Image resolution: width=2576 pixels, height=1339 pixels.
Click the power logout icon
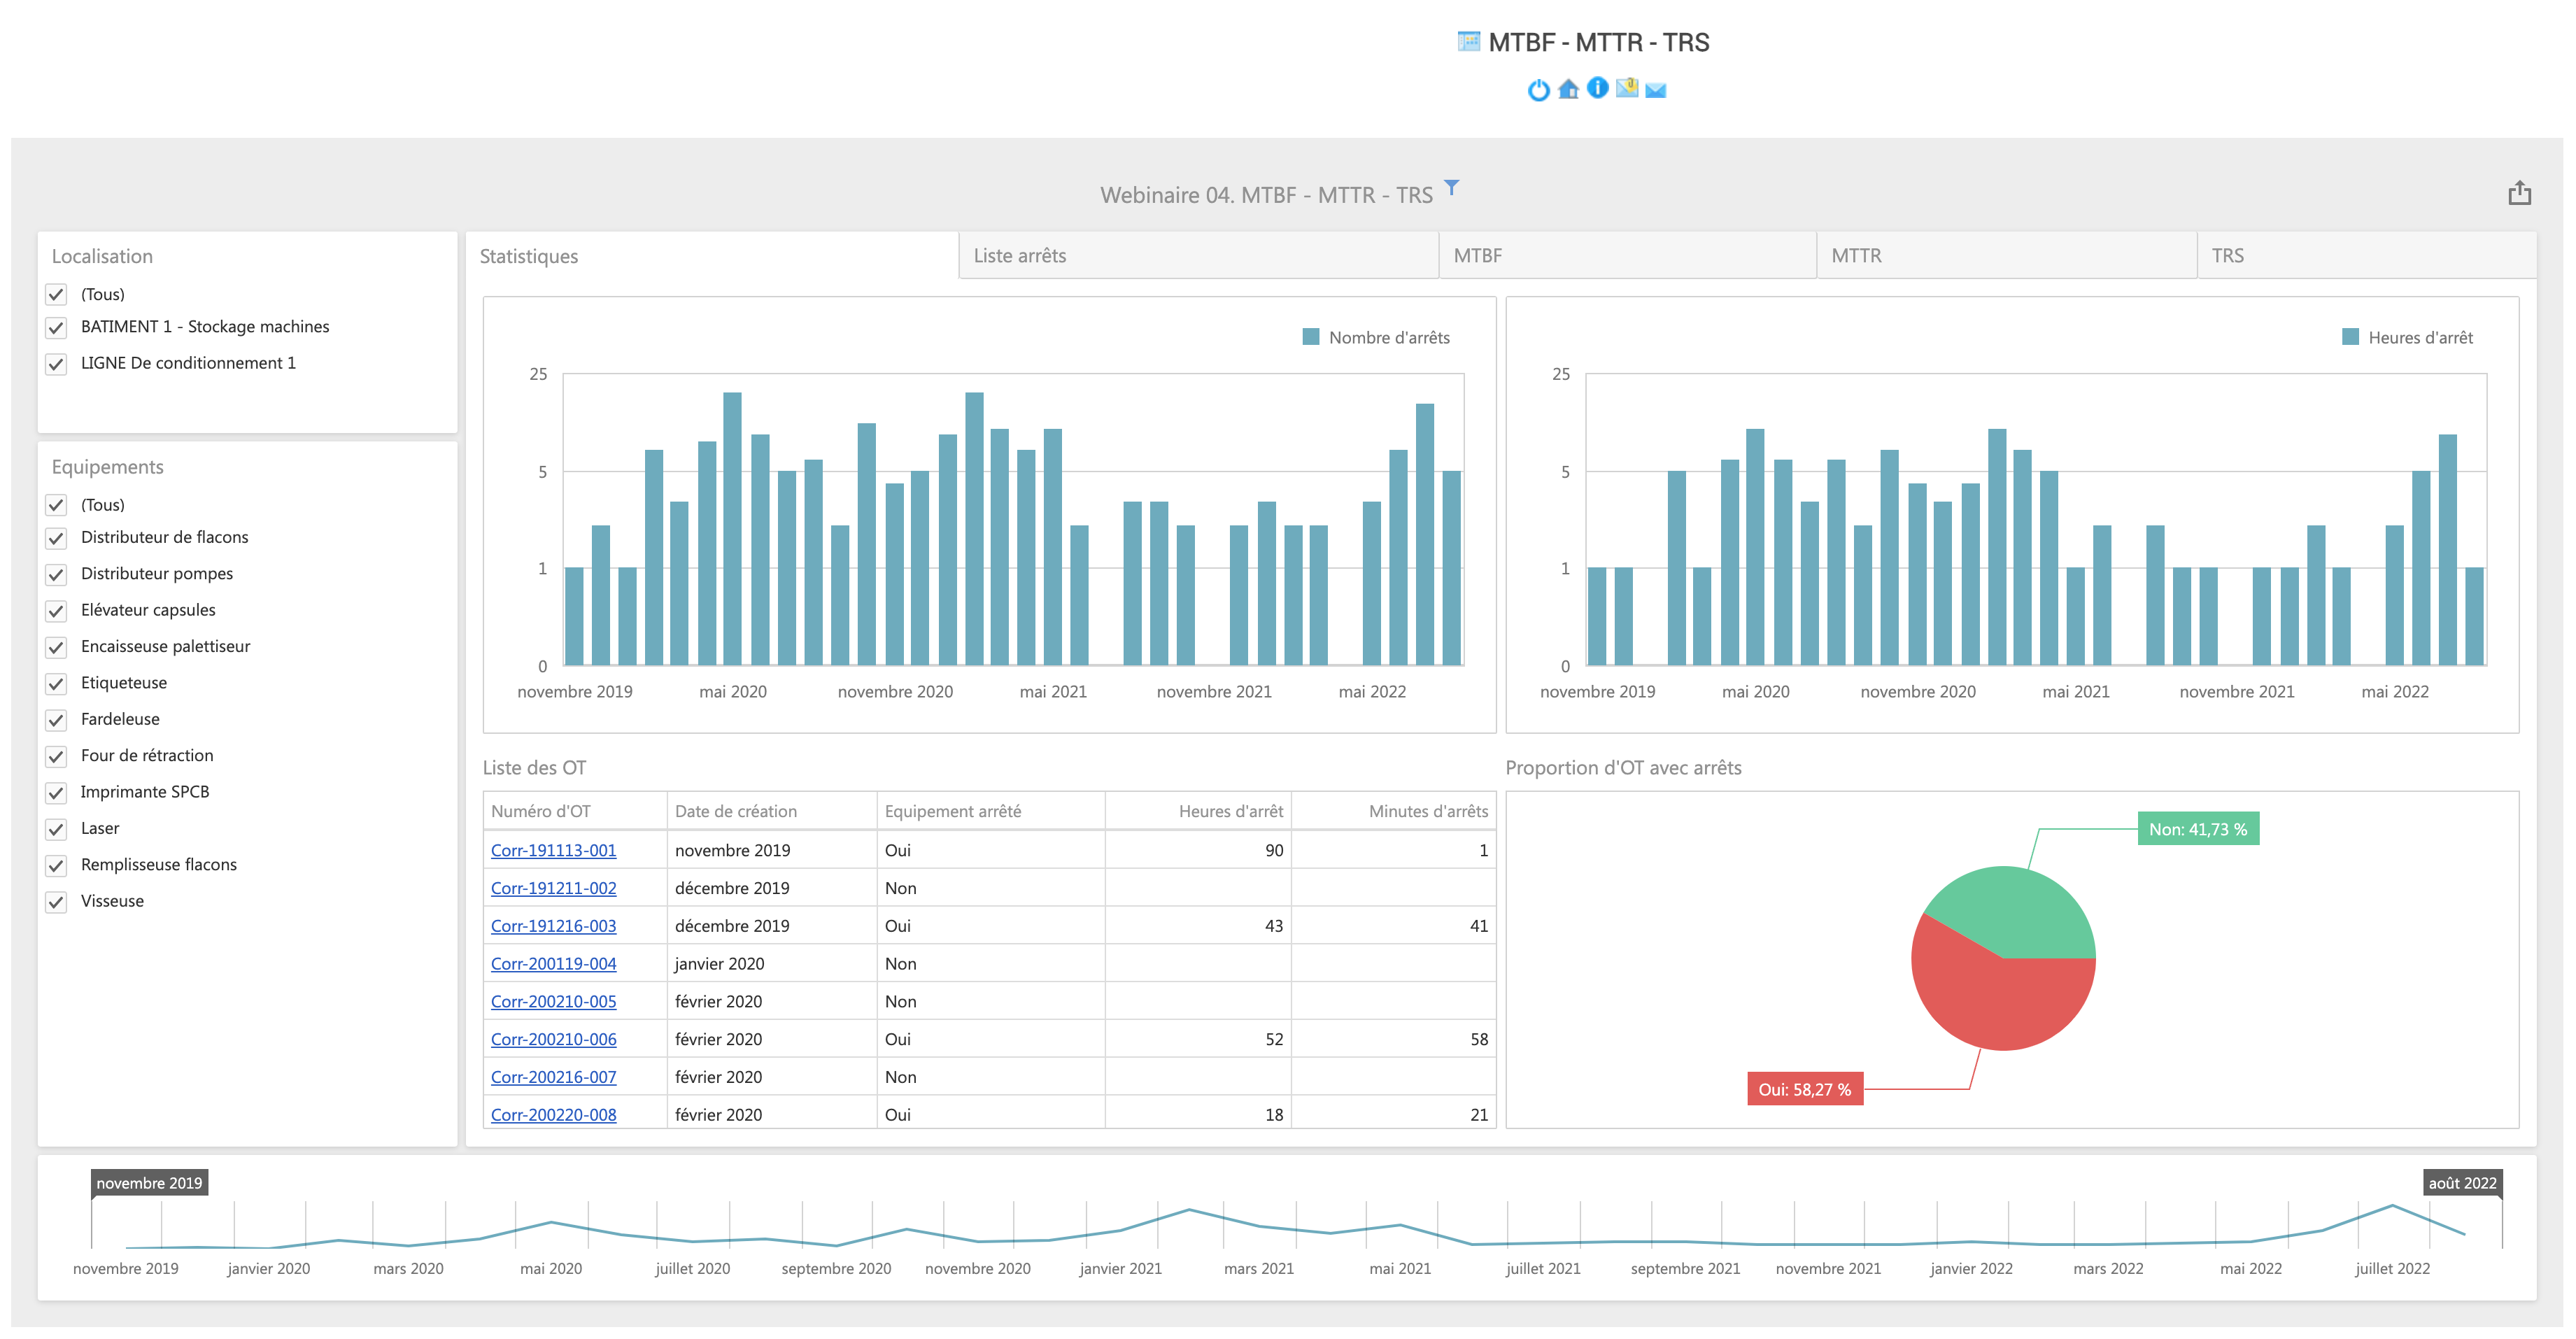coord(1538,90)
